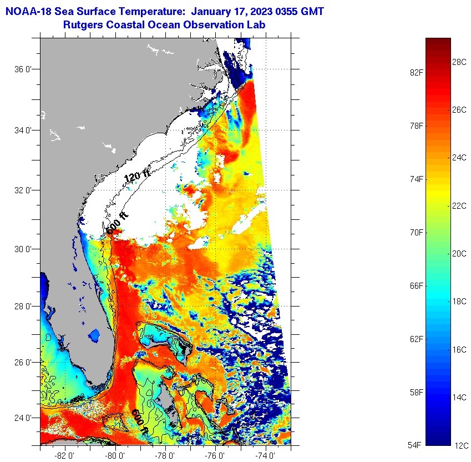The image size is (471, 462).
Task: Pick the 24C mark on the color scale
Action: pyautogui.click(x=459, y=158)
